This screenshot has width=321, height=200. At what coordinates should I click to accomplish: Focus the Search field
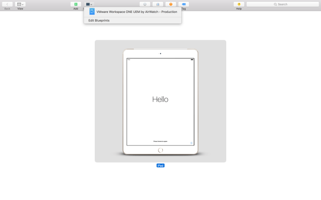click(x=283, y=4)
